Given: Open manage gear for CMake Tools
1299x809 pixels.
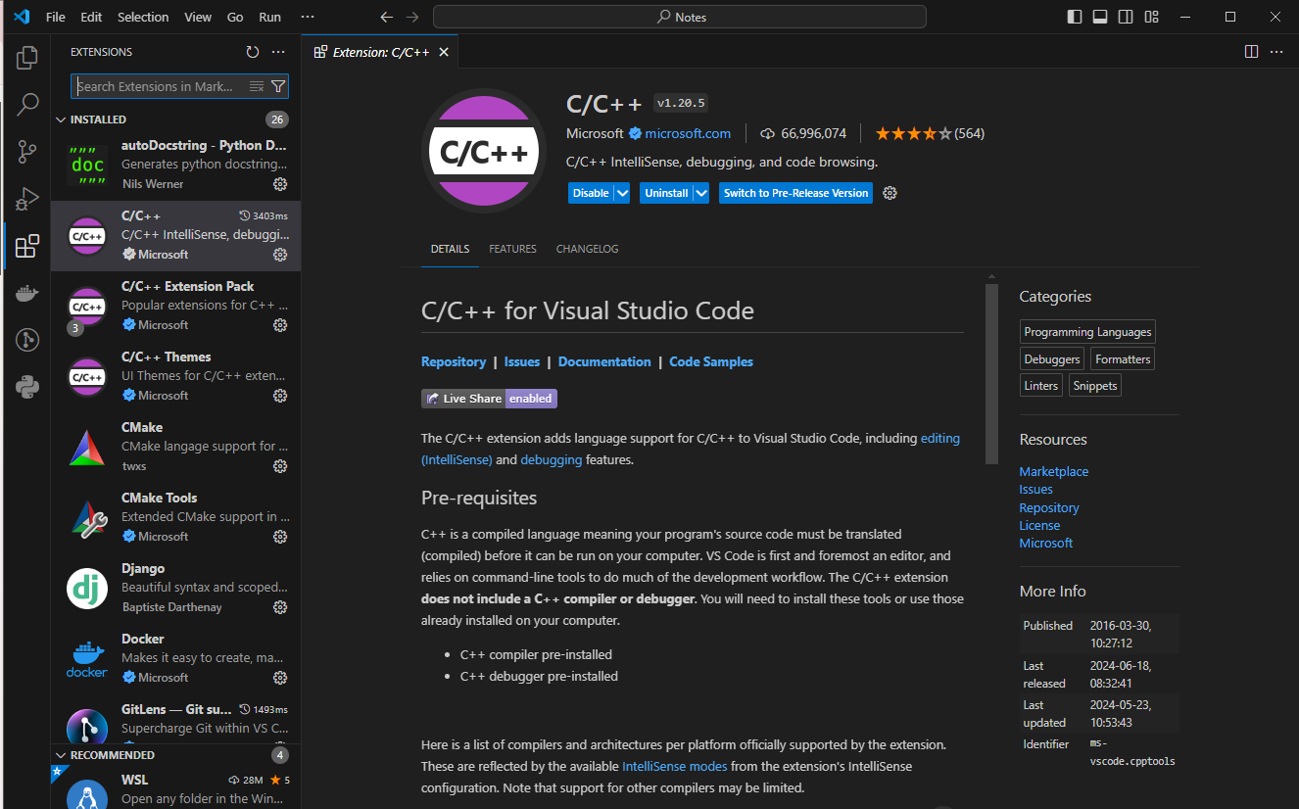Looking at the screenshot, I should 280,537.
